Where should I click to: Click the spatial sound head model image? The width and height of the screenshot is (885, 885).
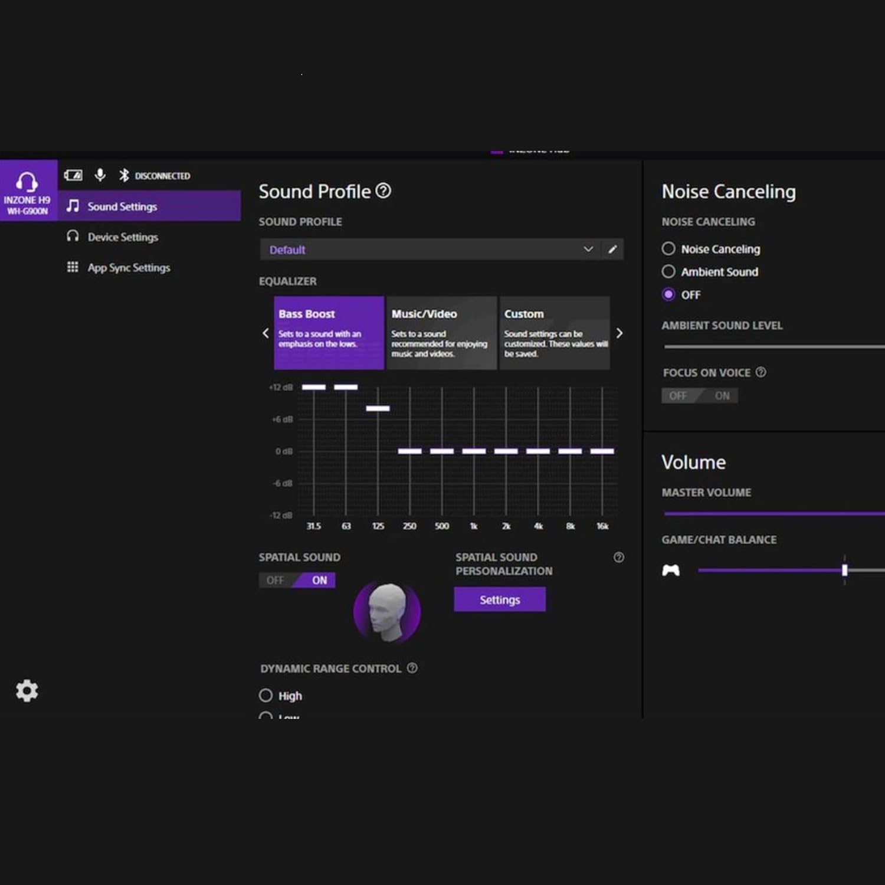coord(387,612)
